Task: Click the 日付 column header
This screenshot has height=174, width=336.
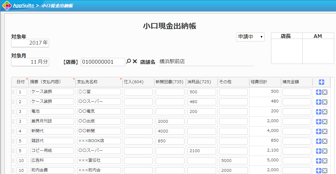Action: 21,82
